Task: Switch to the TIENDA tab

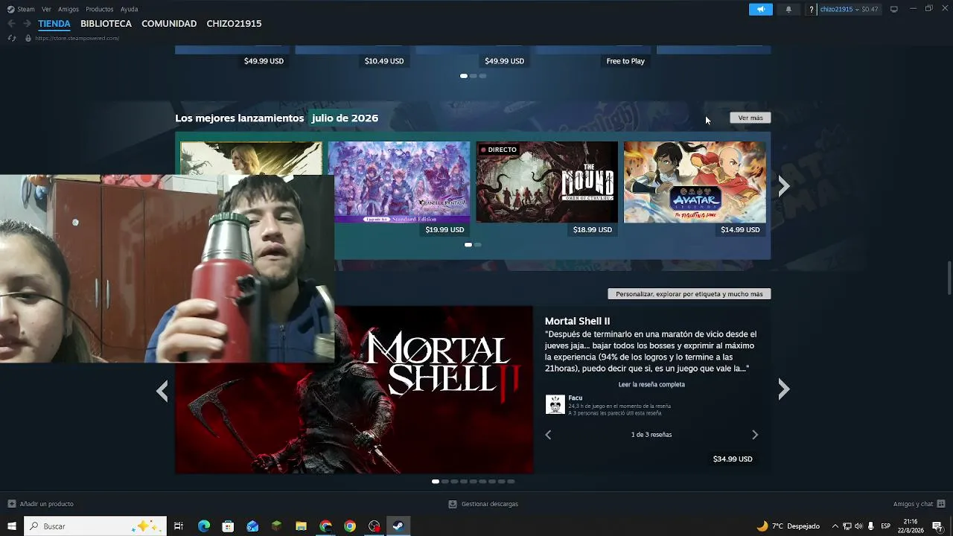Action: pyautogui.click(x=54, y=24)
